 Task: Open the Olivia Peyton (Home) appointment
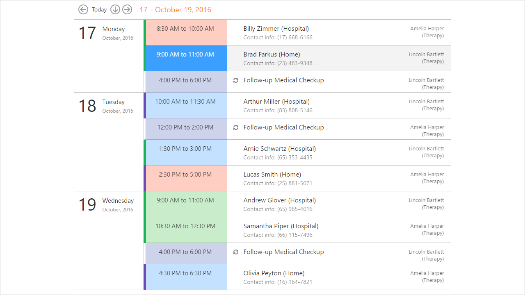(x=274, y=273)
